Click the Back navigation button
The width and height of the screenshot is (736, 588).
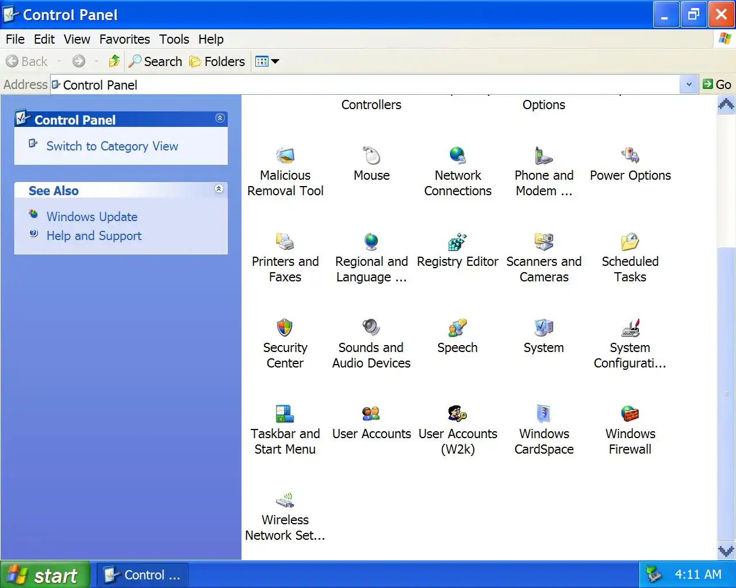pyautogui.click(x=27, y=61)
